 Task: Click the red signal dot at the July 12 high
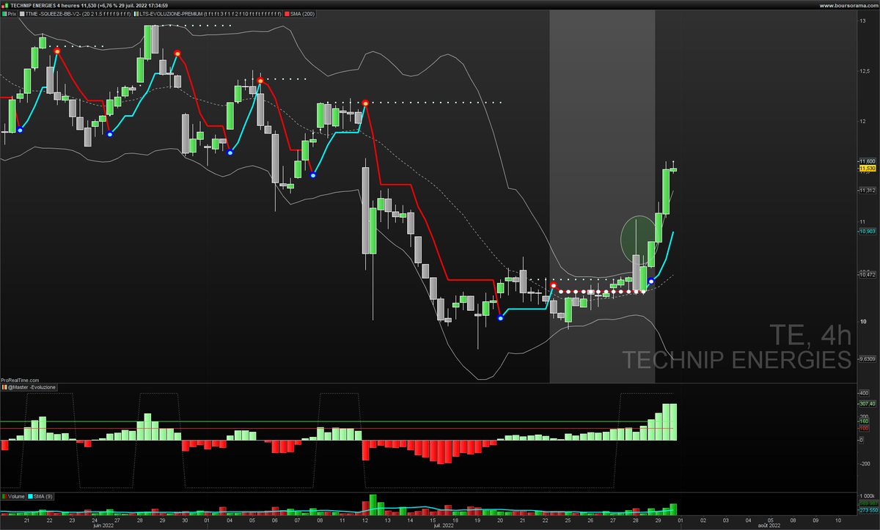point(365,103)
